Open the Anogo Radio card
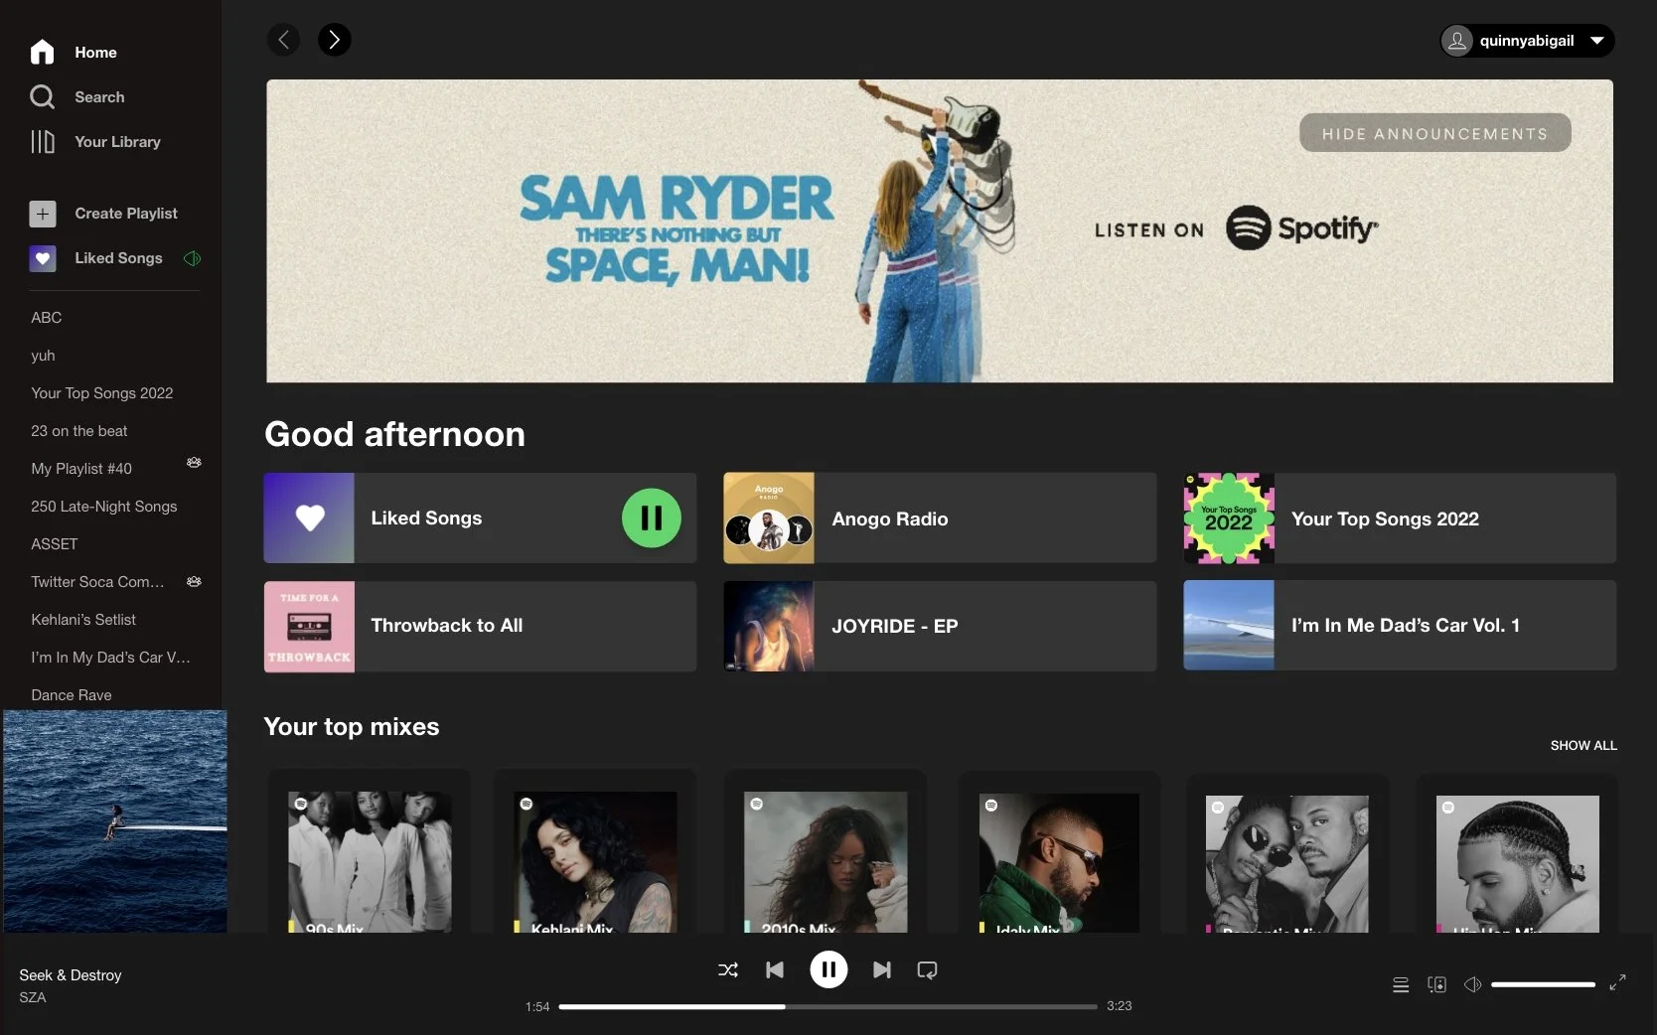The image size is (1657, 1035). click(940, 517)
